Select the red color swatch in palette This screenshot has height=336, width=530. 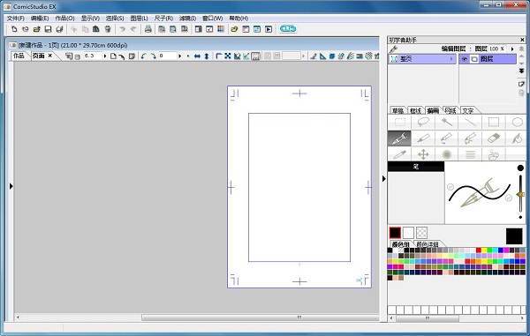pyautogui.click(x=478, y=250)
